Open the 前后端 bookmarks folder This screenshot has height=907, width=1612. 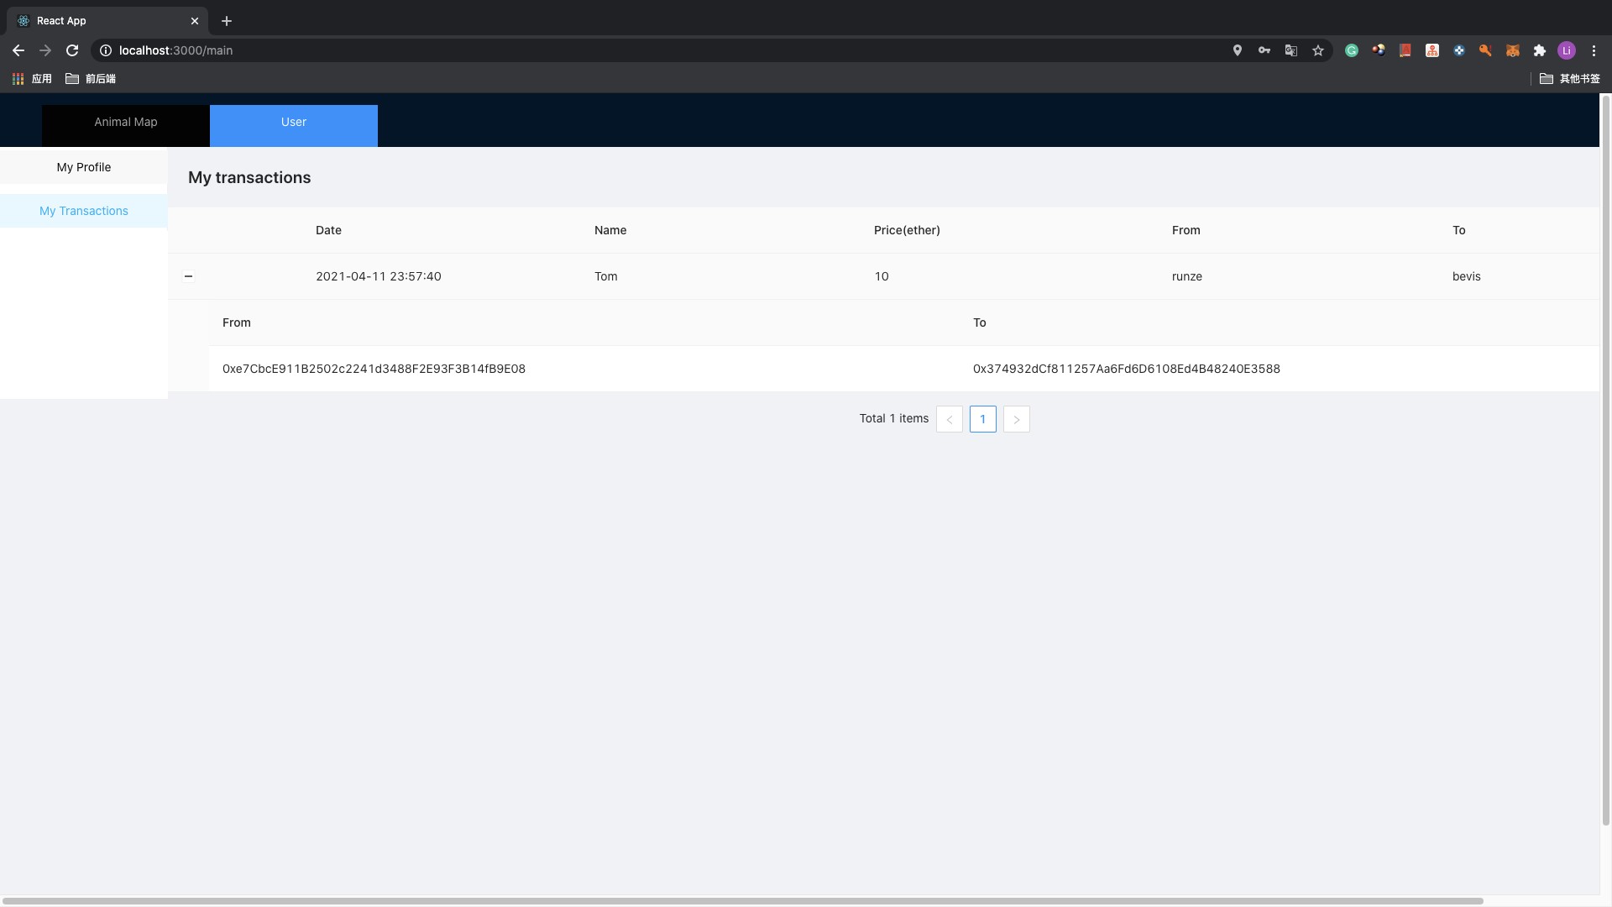pyautogui.click(x=91, y=78)
